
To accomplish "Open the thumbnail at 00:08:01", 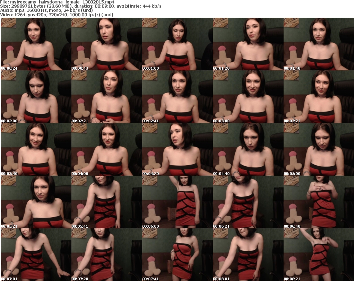I will pos(248,255).
